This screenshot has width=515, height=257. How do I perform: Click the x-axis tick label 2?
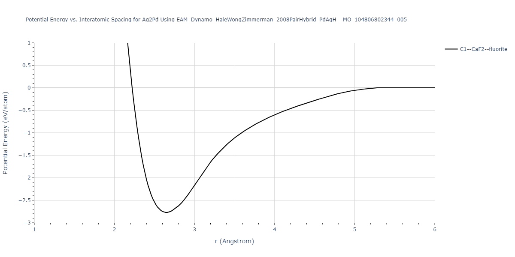[x=114, y=230]
